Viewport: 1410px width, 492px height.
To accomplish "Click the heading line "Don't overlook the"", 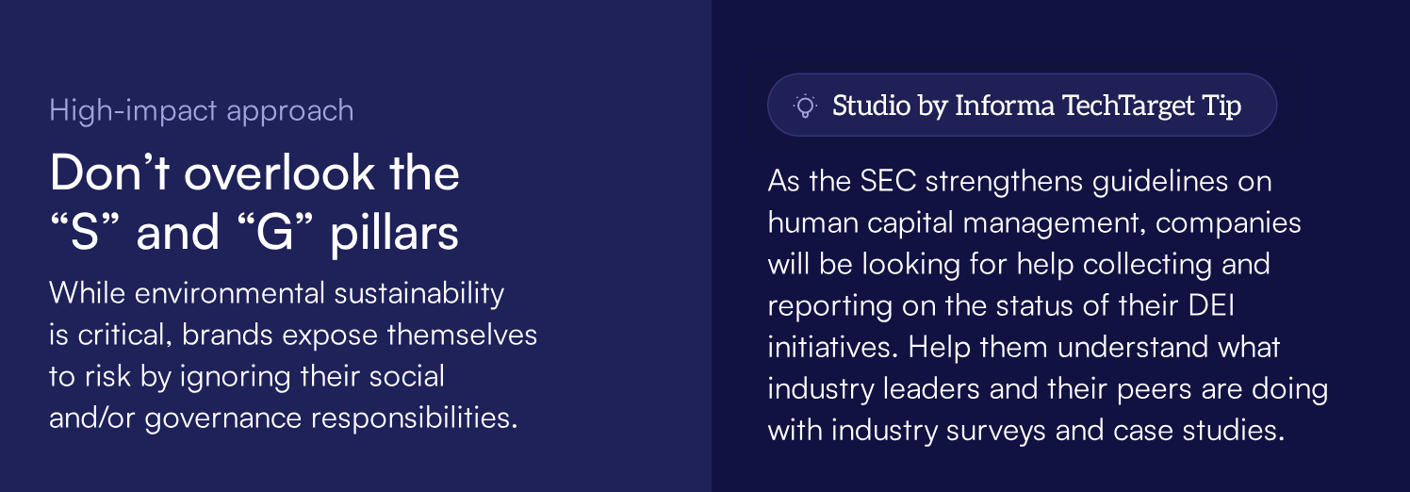I will [254, 174].
